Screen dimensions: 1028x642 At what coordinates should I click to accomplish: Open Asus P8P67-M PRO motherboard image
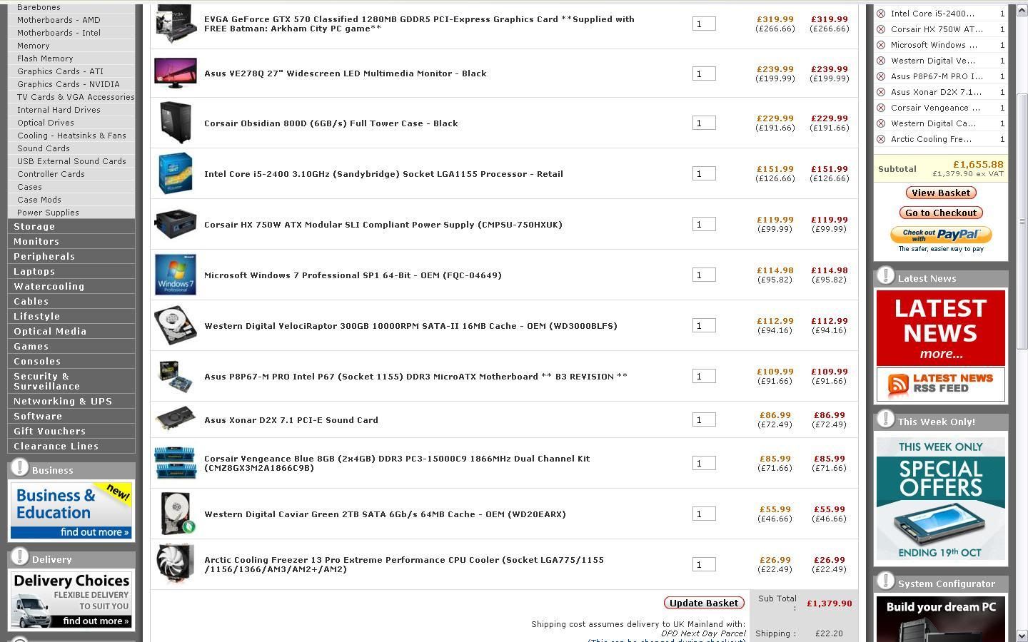(176, 376)
